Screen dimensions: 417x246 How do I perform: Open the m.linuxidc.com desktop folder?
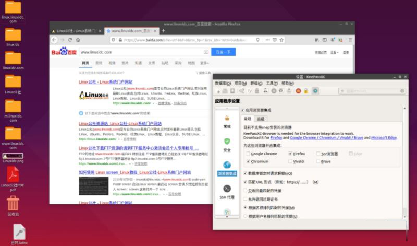point(13,111)
